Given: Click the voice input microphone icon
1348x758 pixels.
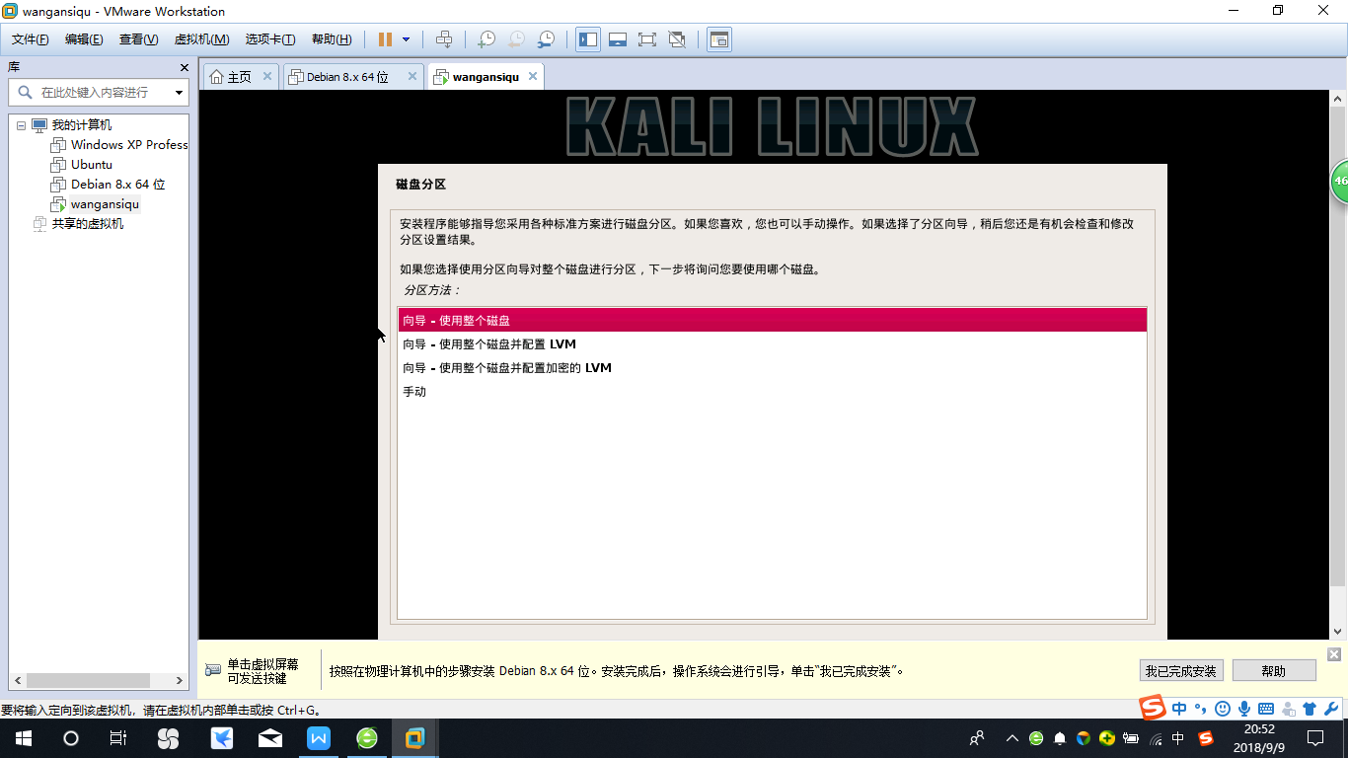Looking at the screenshot, I should pos(1244,709).
